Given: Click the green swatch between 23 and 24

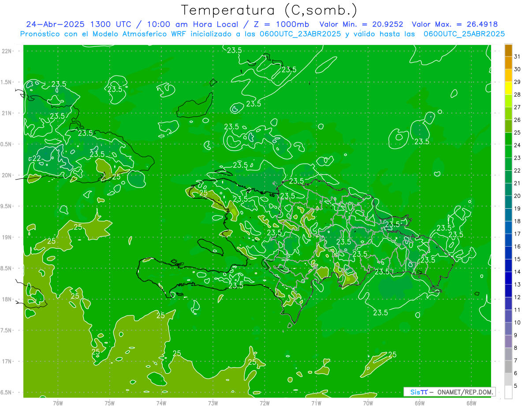Looking at the screenshot, I should click(x=508, y=151).
